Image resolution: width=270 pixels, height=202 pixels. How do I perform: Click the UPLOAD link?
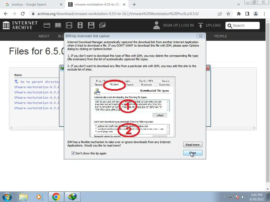point(213,26)
